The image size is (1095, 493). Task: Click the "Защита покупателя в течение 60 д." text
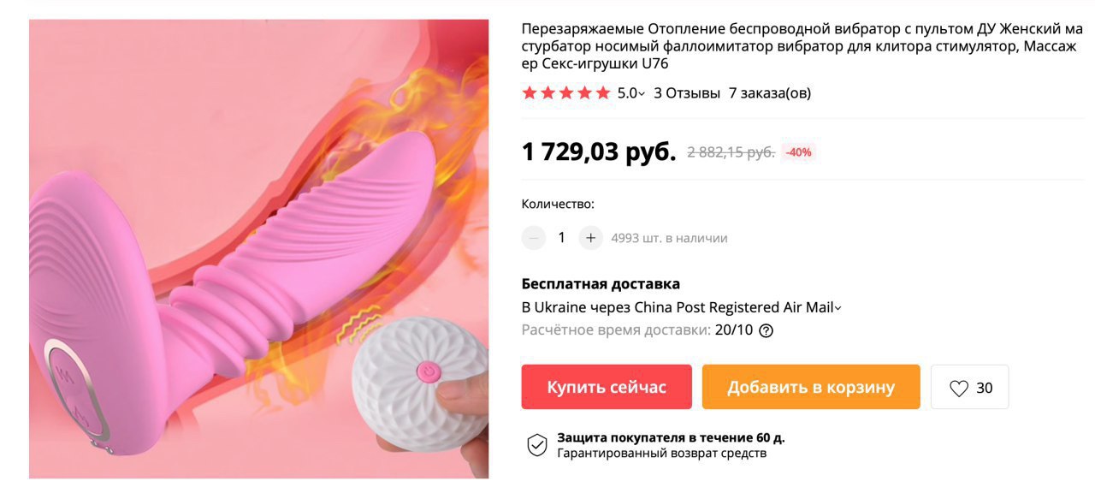(x=671, y=437)
